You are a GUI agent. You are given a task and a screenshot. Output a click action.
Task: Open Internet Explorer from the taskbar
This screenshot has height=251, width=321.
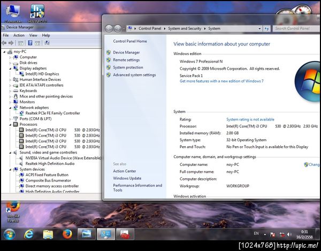29,234
